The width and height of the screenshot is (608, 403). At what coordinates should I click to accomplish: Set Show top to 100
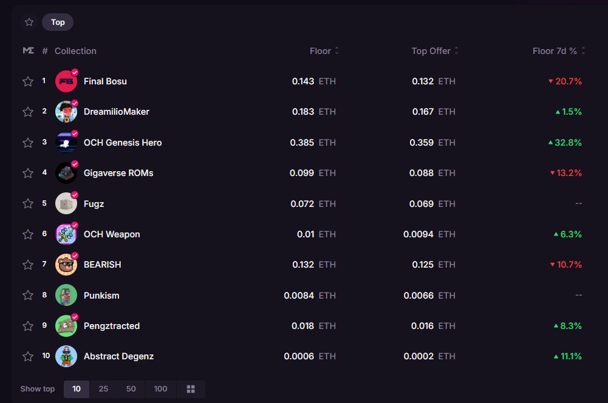point(160,389)
